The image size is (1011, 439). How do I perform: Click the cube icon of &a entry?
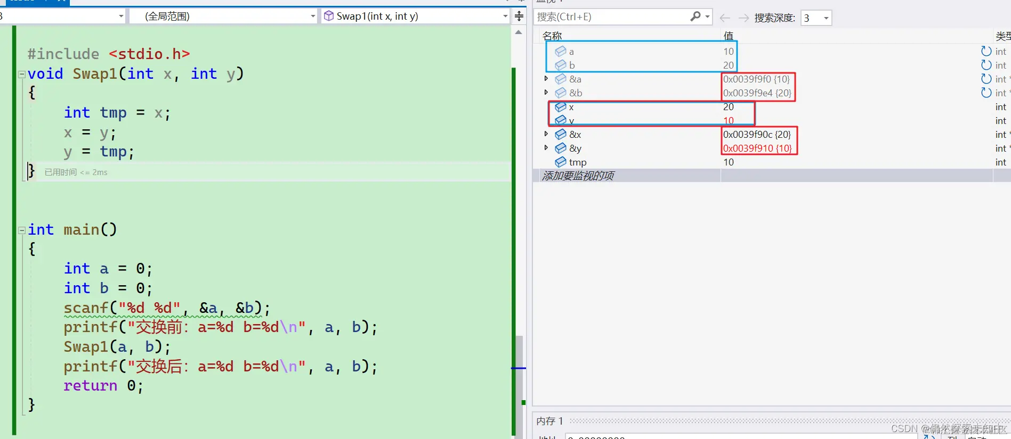click(x=561, y=79)
